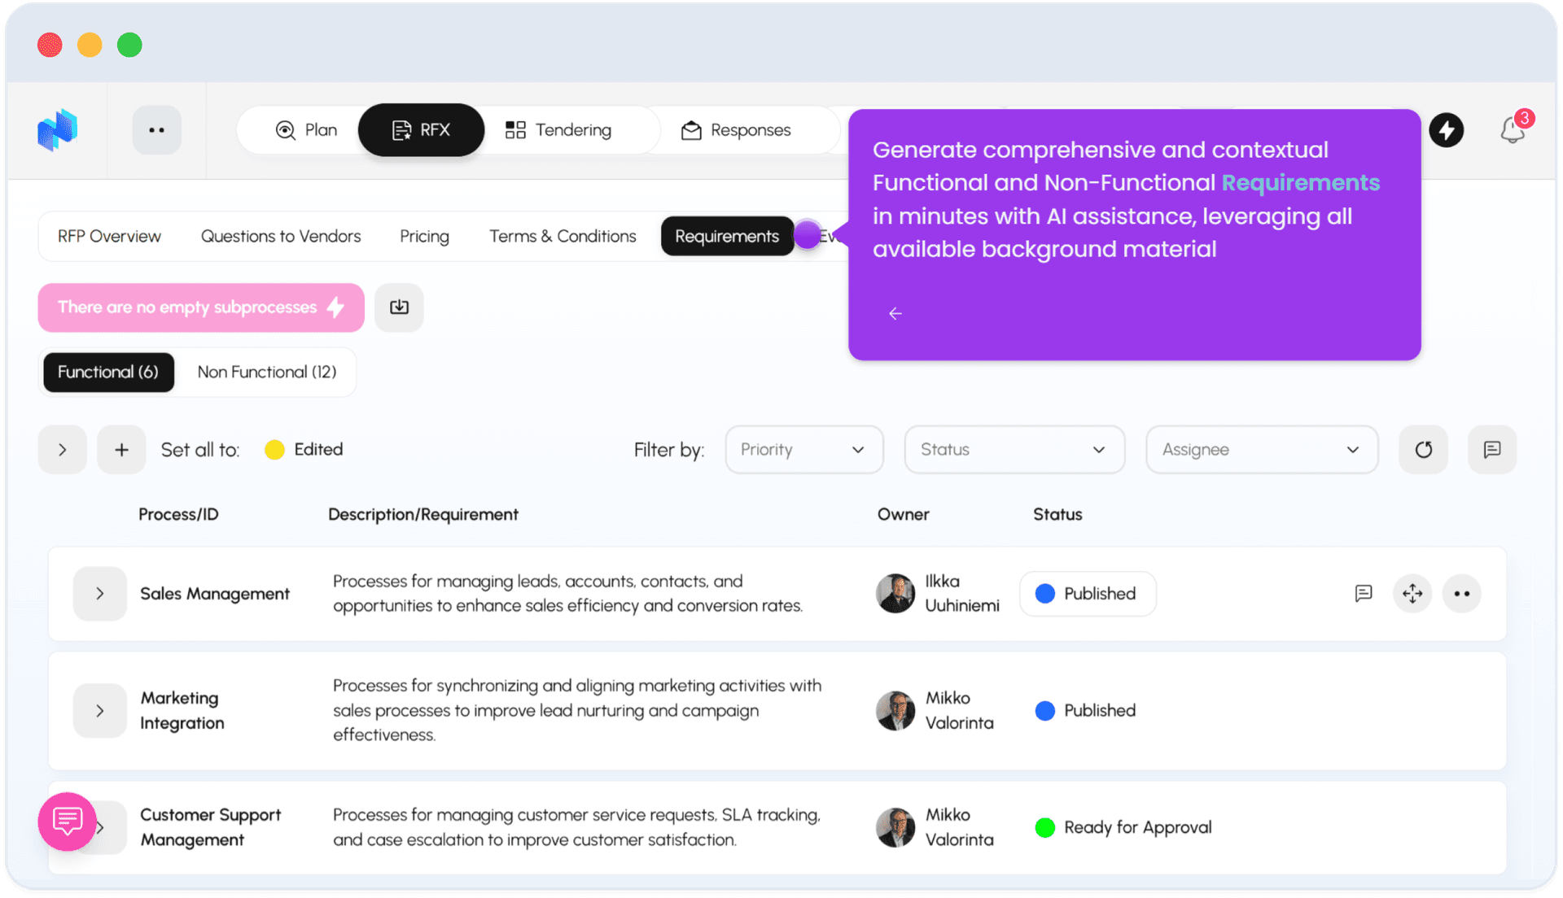The image size is (1563, 898).
Task: Open the Assignee filter dropdown
Action: [x=1262, y=450]
